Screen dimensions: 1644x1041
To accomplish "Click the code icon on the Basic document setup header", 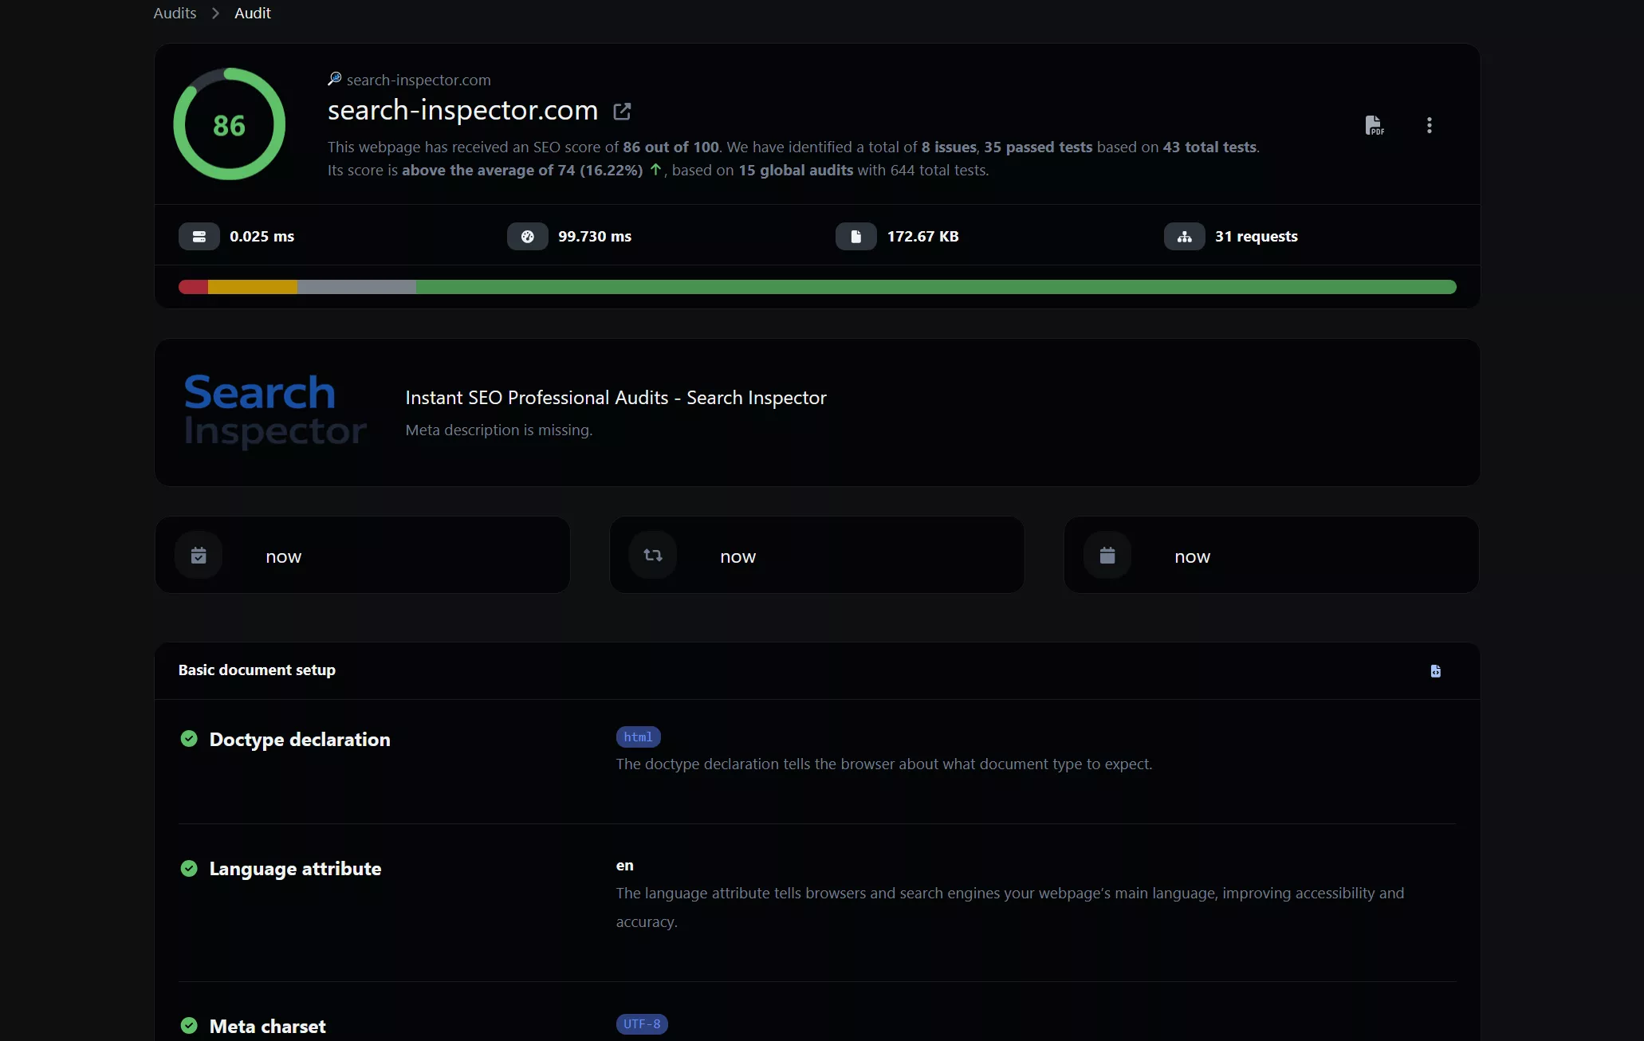I will [x=1435, y=671].
